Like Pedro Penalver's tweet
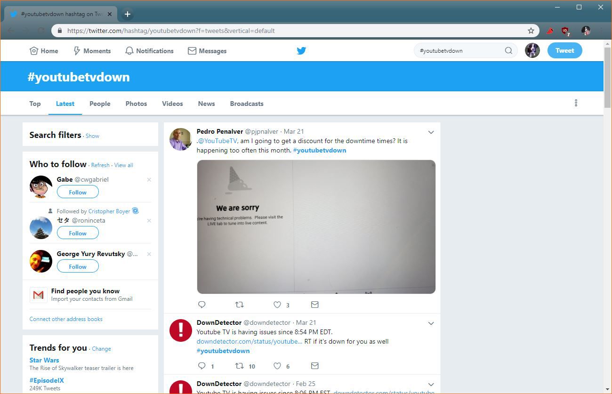Viewport: 612px width, 394px height. point(277,305)
